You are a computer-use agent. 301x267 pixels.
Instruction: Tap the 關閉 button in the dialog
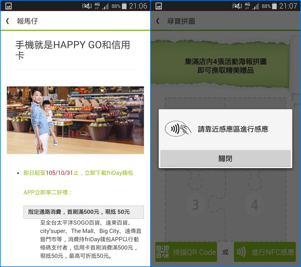[225, 158]
